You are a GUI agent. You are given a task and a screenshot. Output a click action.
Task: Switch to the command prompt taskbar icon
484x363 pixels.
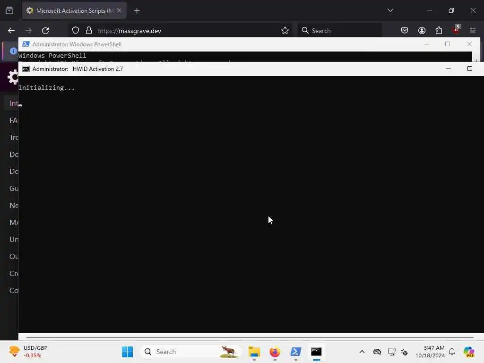[316, 352]
